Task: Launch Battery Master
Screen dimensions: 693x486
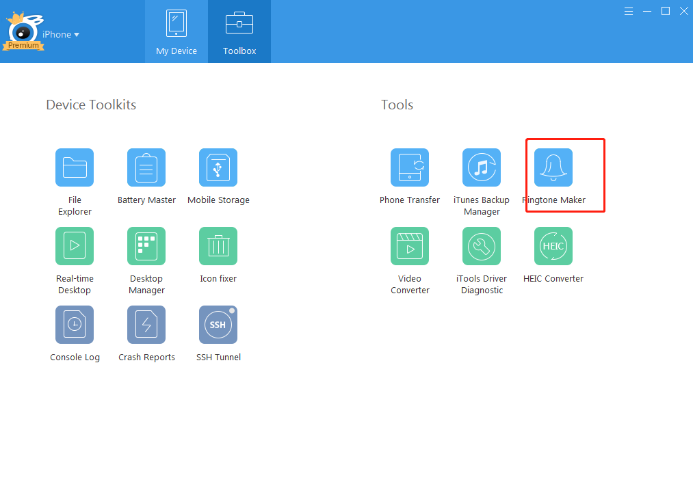Action: pyautogui.click(x=146, y=167)
